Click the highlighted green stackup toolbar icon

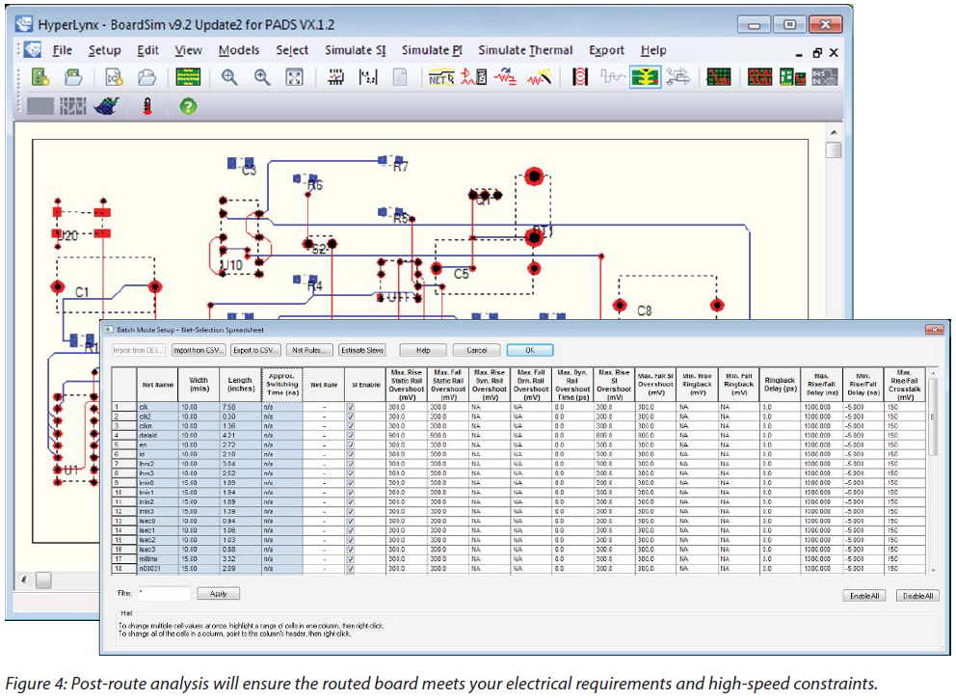[645, 78]
